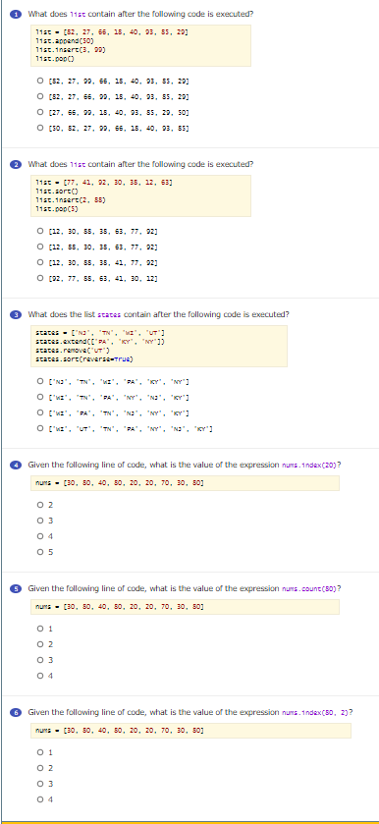Pick question 2 answer beginning with 92
Screen dimensions: 379x824
pyautogui.click(x=40, y=278)
